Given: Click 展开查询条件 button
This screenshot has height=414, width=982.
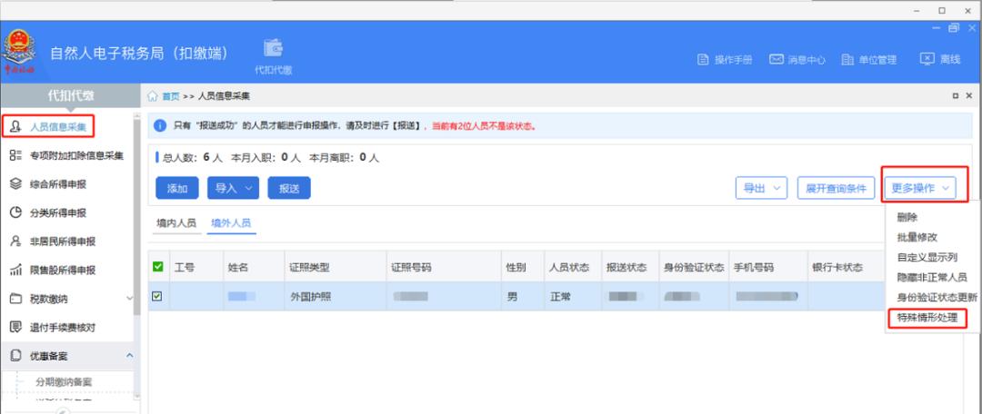Looking at the screenshot, I should tap(835, 188).
